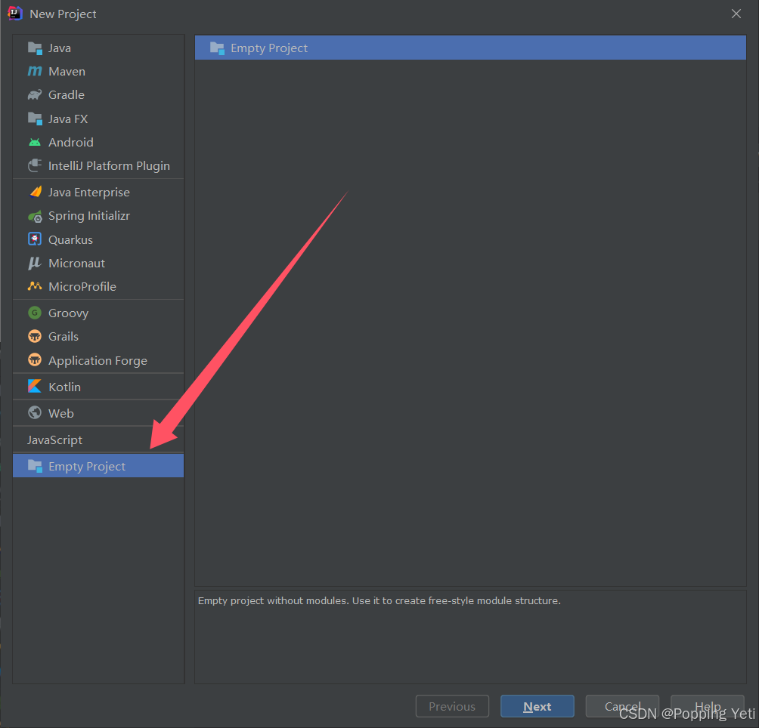759x728 pixels.
Task: Pick Java Enterprise label
Action: point(89,193)
